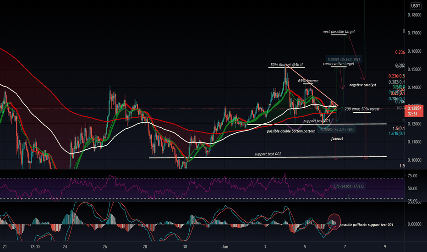Click the 0.16000 price axis label
The image size is (427, 252).
coord(414,51)
